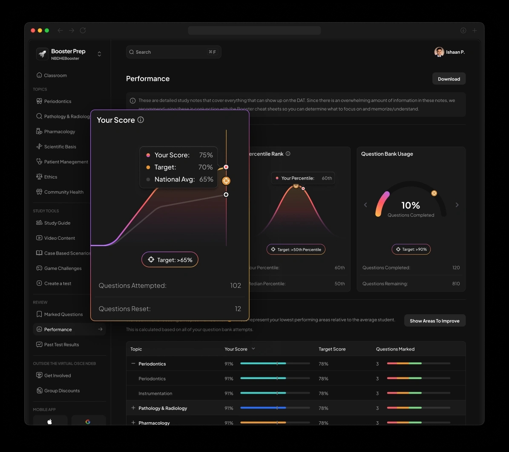The image size is (509, 452).
Task: Click the Question Bank Usage gauge target dot
Action: pos(434,193)
